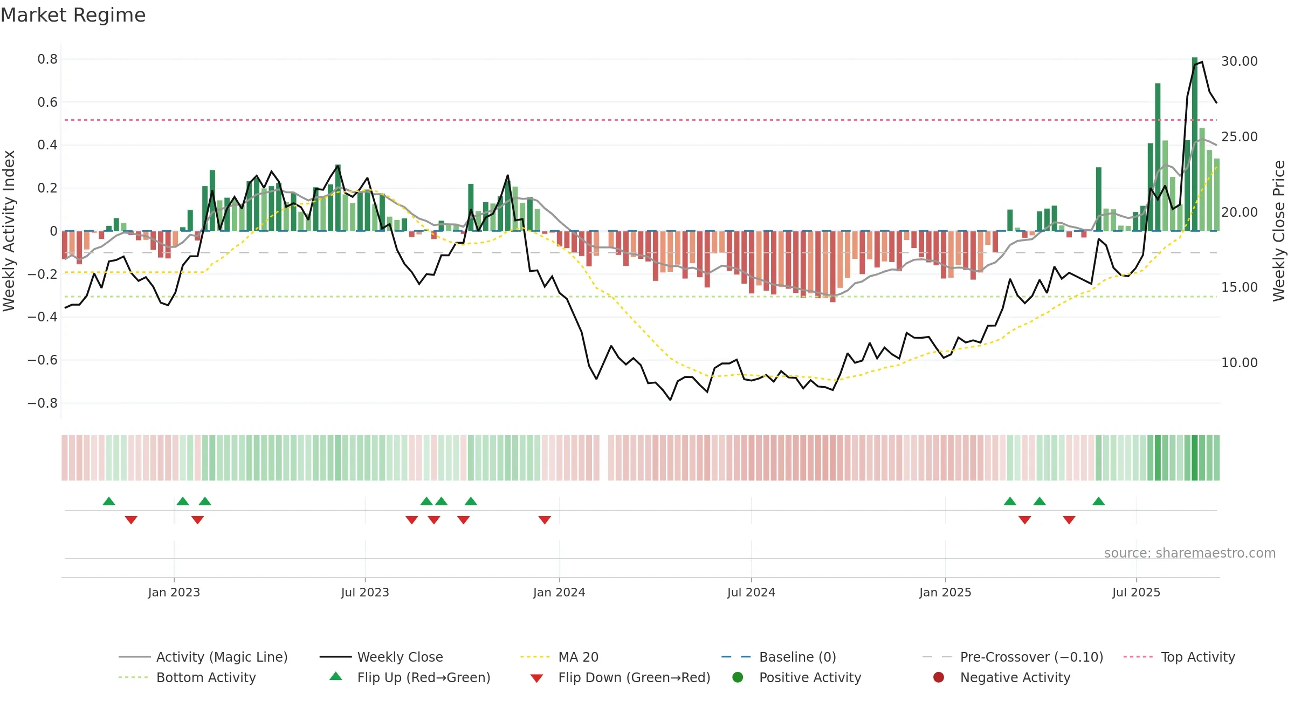Image resolution: width=1294 pixels, height=728 pixels.
Task: Click the 20.00 price axis tick
Action: [1240, 212]
